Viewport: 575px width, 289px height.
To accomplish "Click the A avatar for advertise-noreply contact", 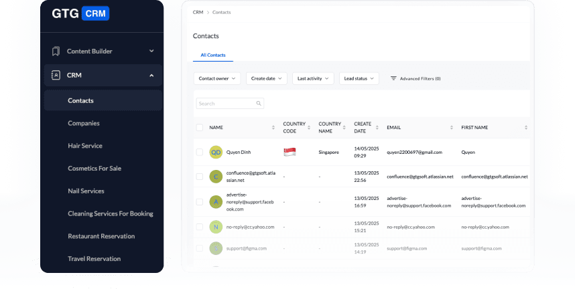I will click(x=216, y=202).
